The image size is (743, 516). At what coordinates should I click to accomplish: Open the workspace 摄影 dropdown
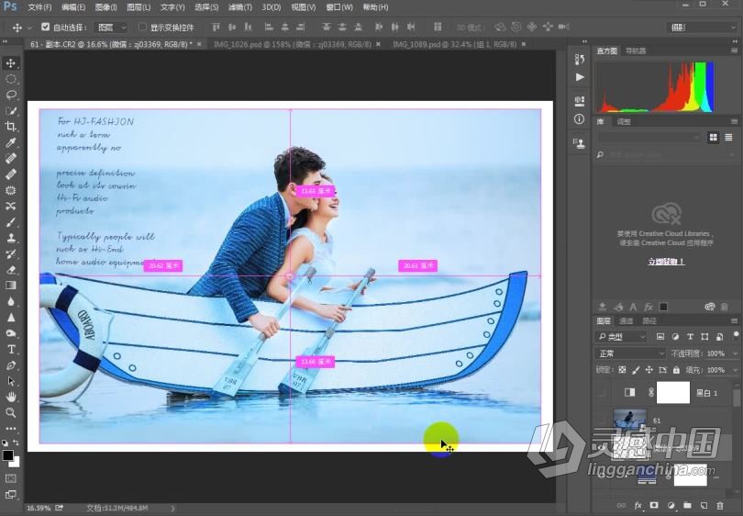click(x=702, y=28)
